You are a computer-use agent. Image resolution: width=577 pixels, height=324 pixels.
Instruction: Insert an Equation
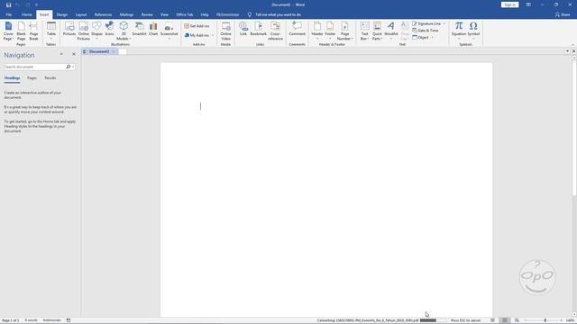point(459,31)
